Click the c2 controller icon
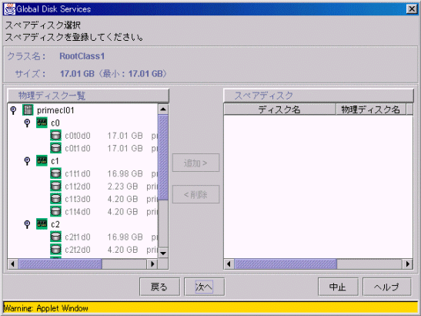 coord(42,224)
